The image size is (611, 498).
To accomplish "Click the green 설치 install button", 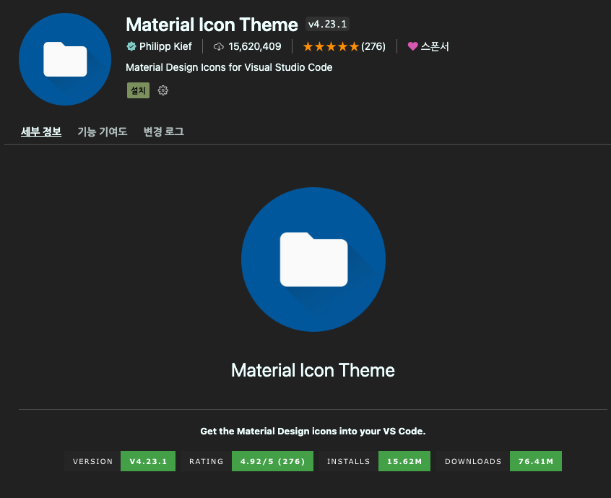I will coord(139,90).
